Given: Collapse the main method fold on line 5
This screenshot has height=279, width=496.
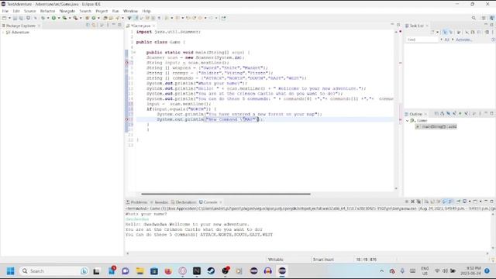Looking at the screenshot, I should pos(134,53).
